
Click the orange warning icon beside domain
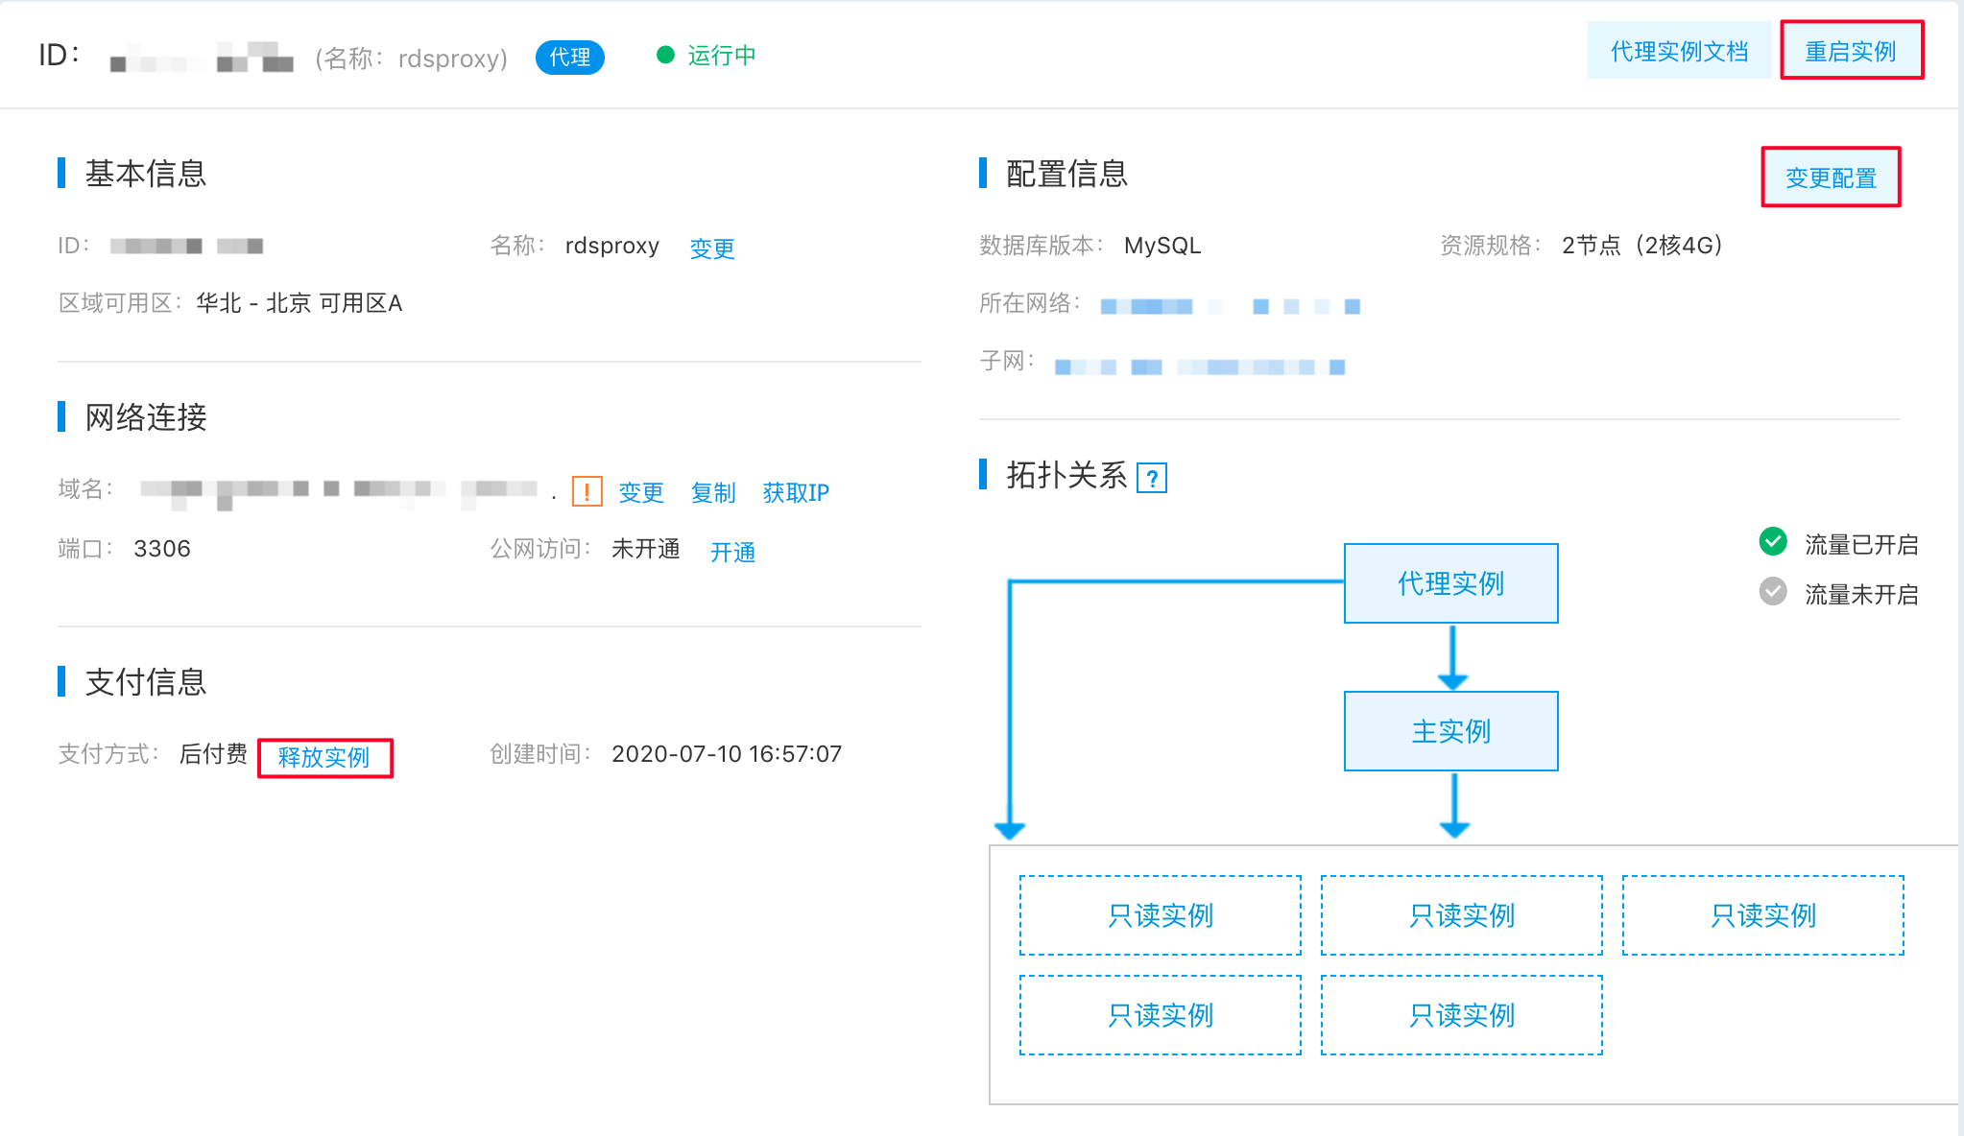click(x=587, y=491)
